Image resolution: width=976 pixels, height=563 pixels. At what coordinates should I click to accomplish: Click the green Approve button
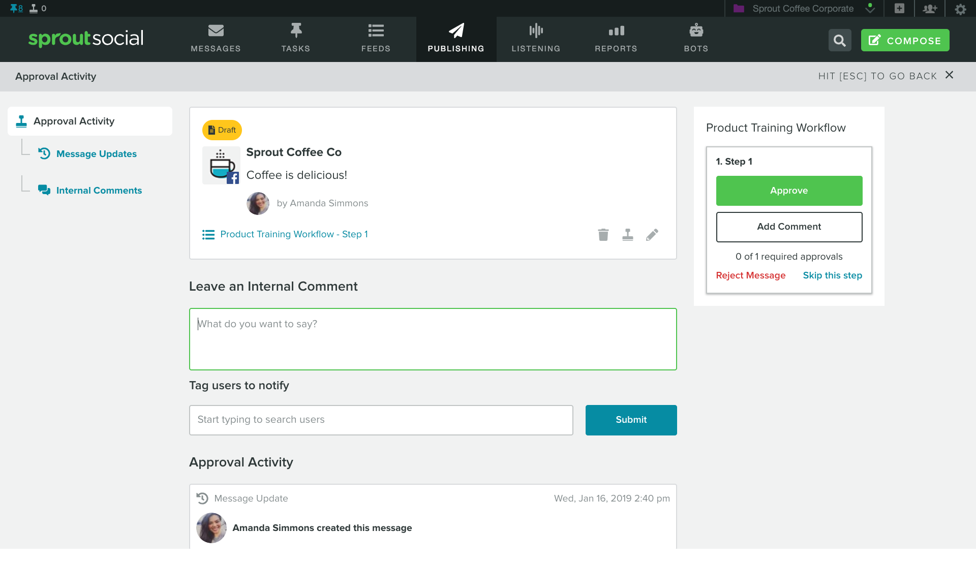pyautogui.click(x=789, y=191)
